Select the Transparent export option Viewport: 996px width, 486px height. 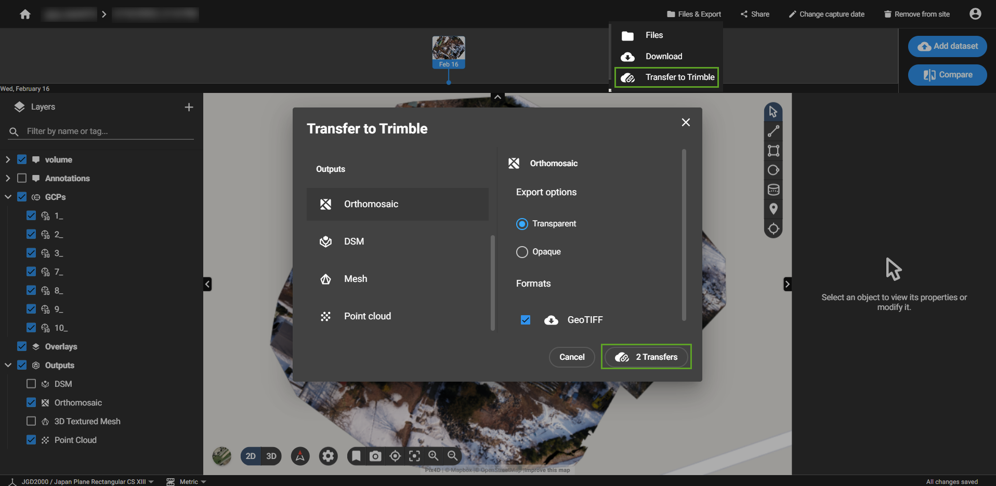(x=522, y=224)
